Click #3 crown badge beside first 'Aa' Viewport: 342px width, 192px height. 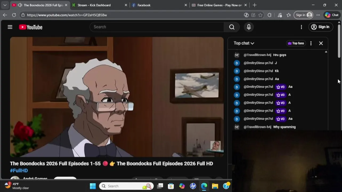tap(280, 87)
